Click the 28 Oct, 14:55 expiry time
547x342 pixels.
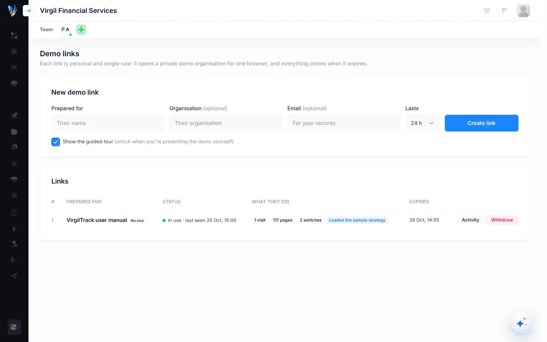point(424,220)
